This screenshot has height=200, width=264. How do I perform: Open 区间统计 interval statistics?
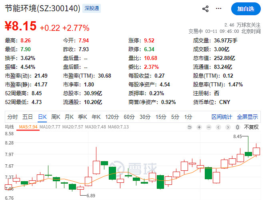[x=222, y=117]
